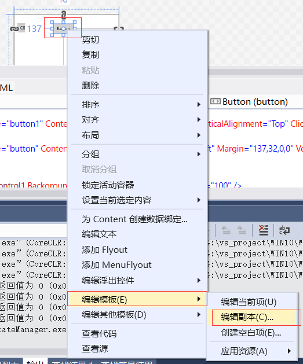The height and width of the screenshot is (364, 303).
Task: Click the go-to-previous-message icon
Action: tap(226, 230)
